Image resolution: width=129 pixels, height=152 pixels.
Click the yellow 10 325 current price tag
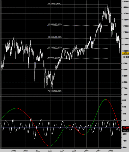pos(125,53)
